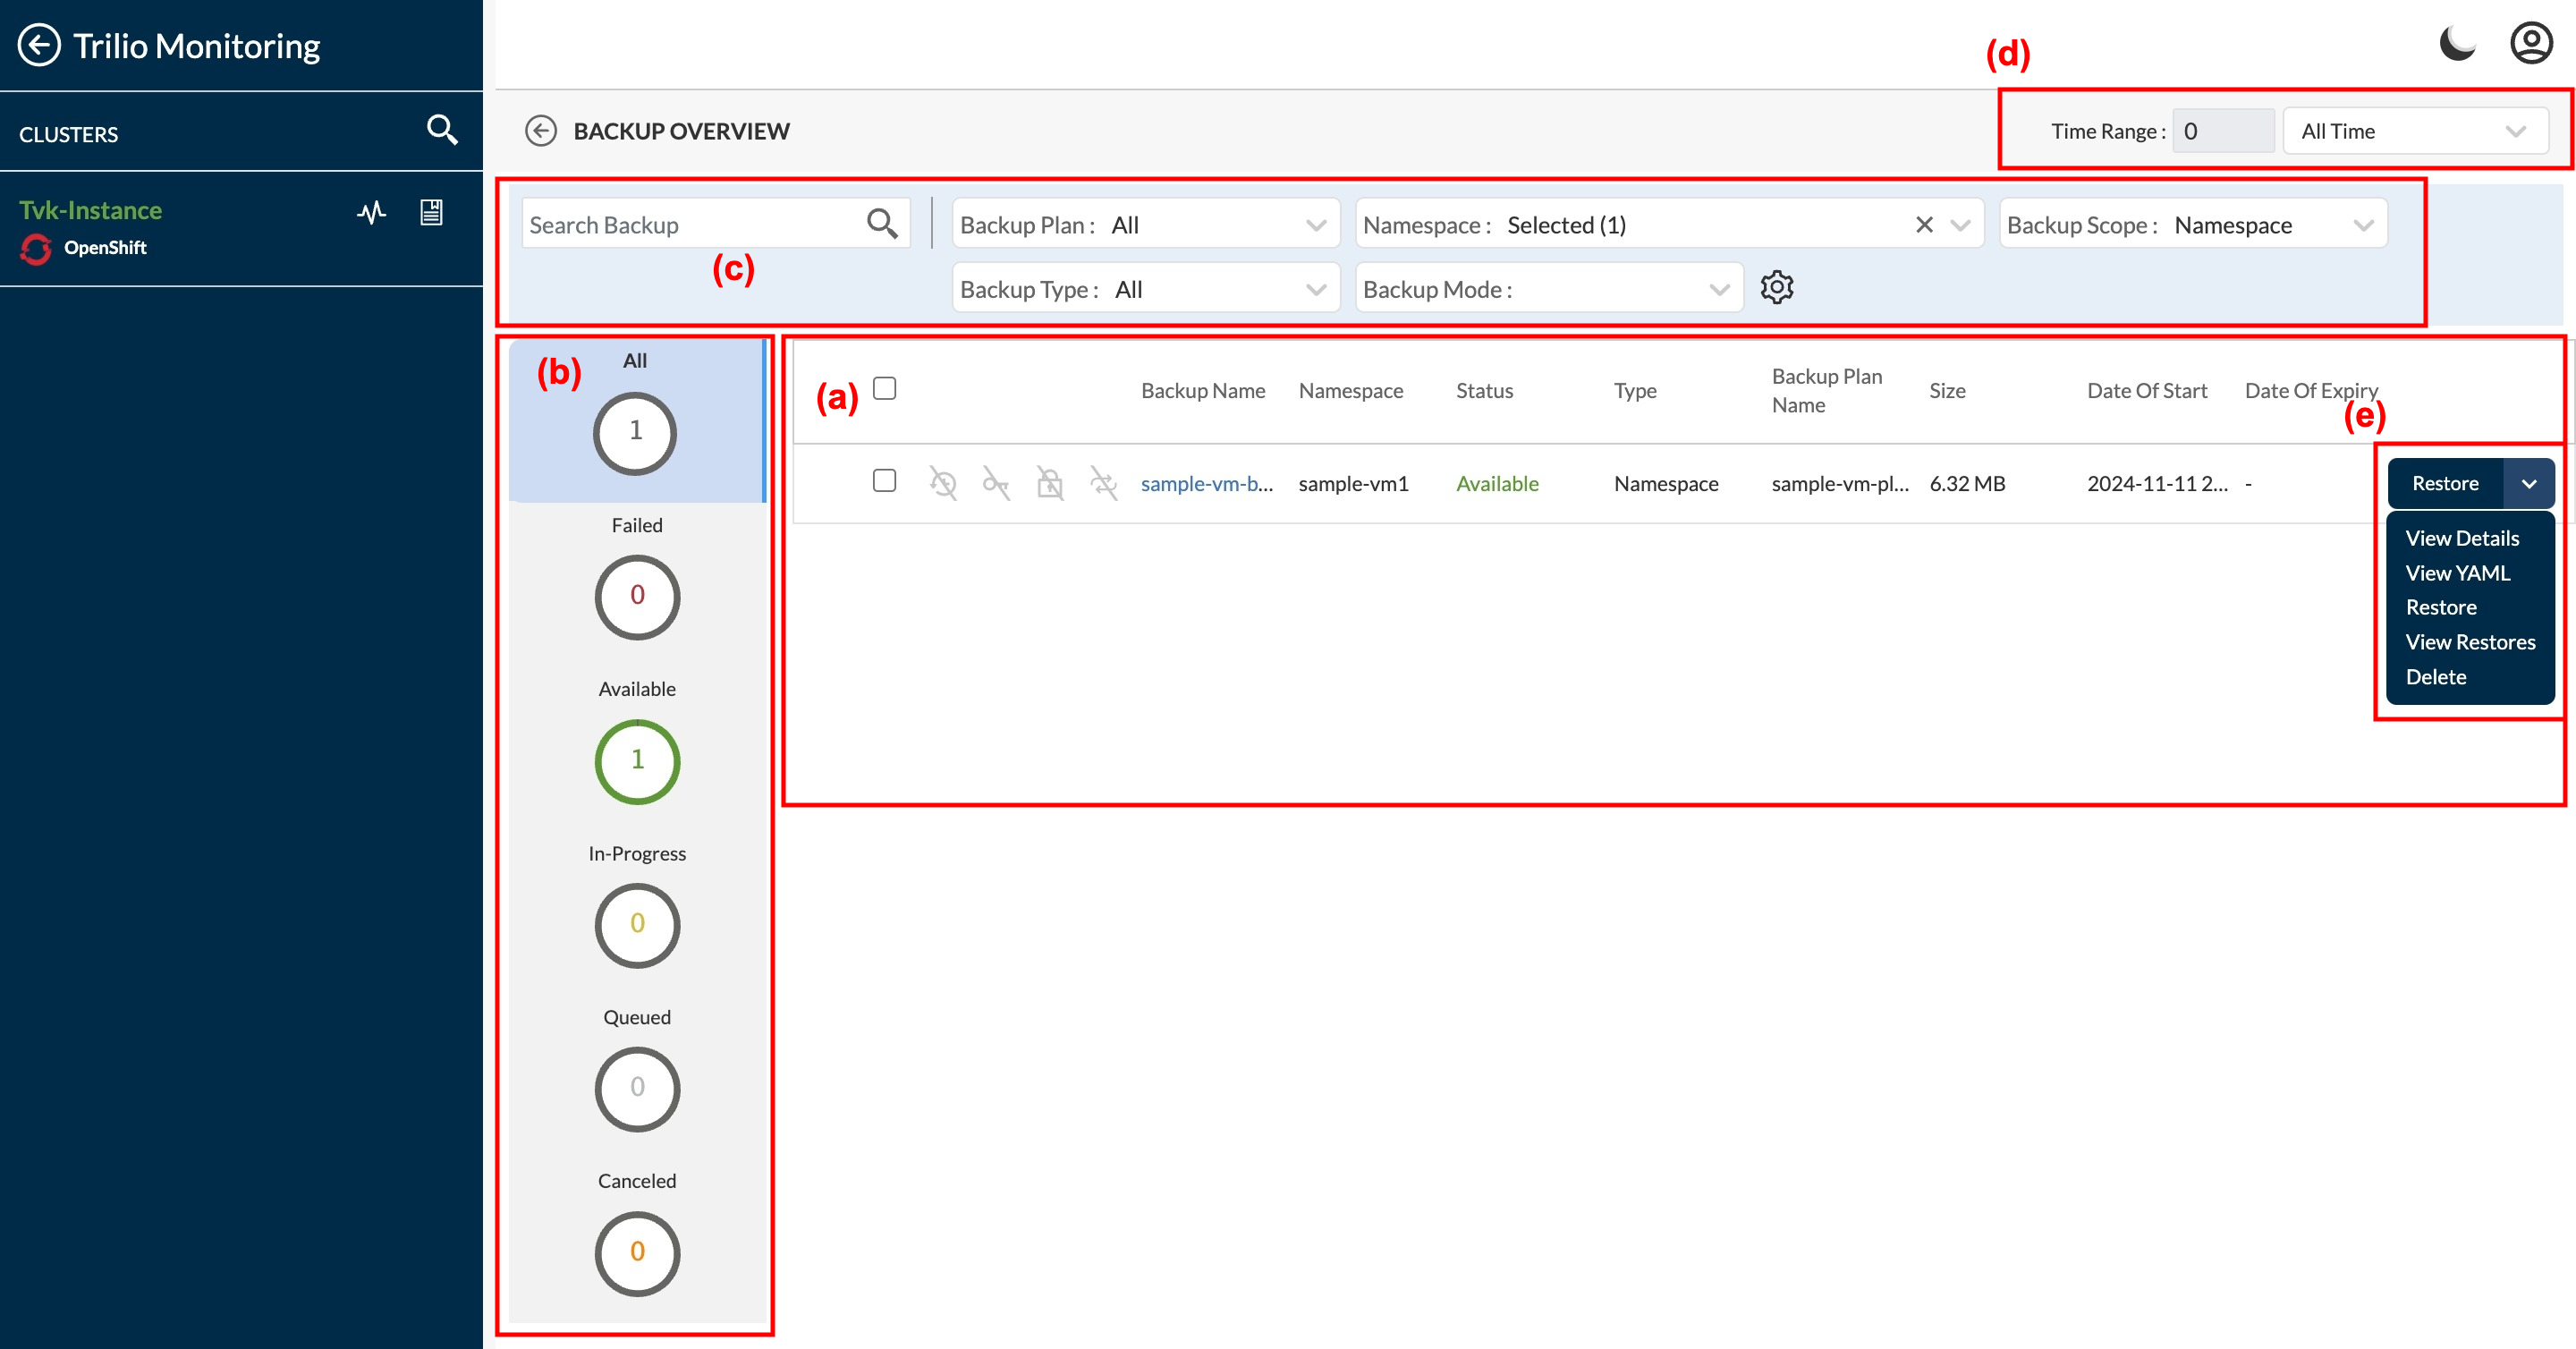
Task: Go back using Backup Overview arrow
Action: [541, 131]
